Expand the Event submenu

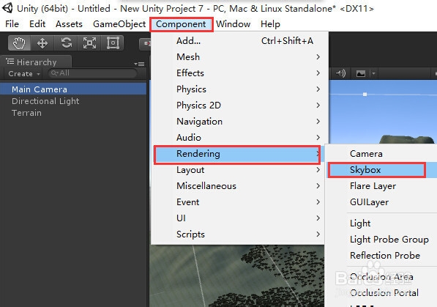238,202
